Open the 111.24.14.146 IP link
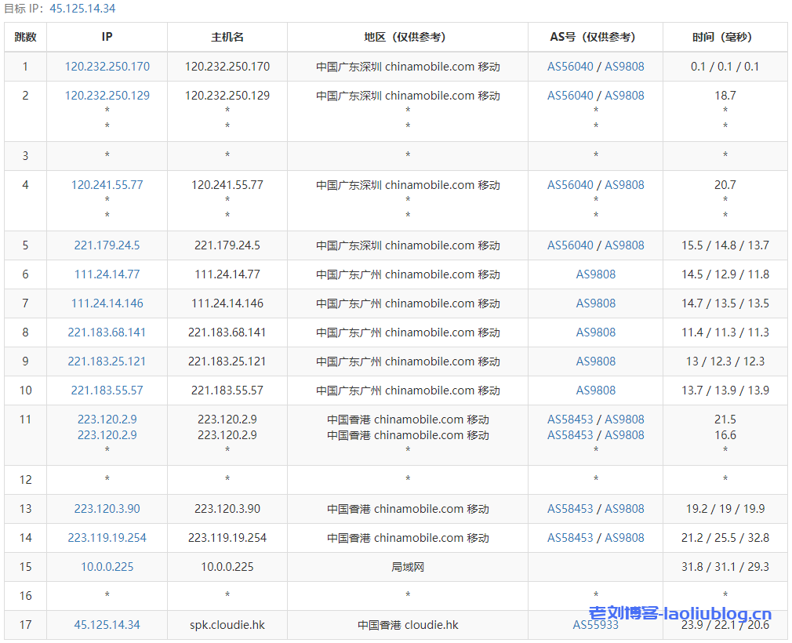This screenshot has width=792, height=643. [107, 303]
